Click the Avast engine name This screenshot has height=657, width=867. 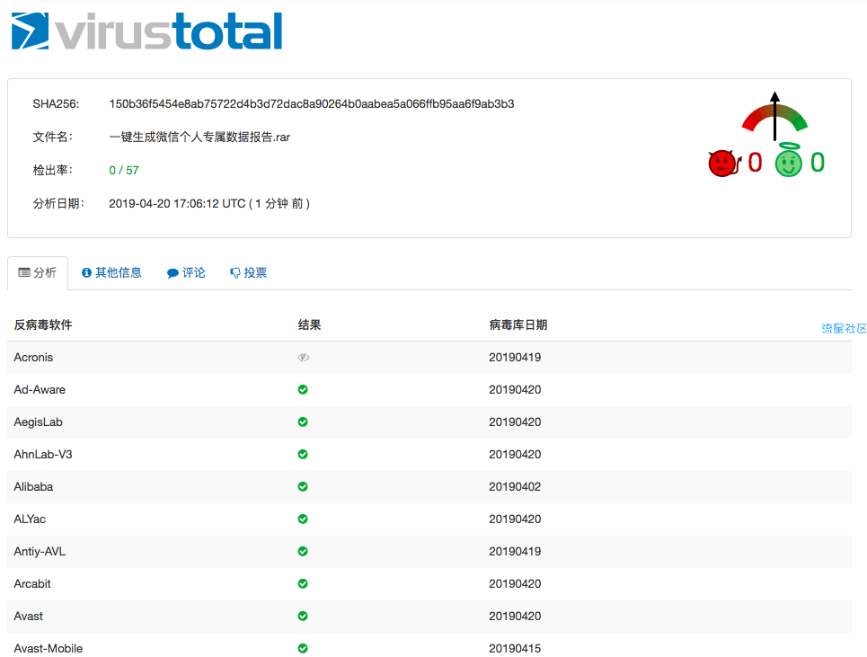pos(28,616)
